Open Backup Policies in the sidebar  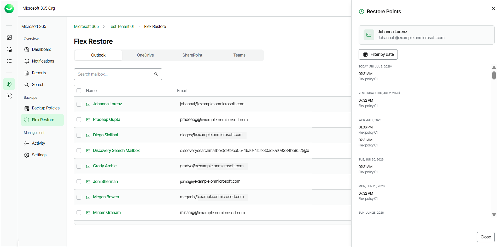(42, 108)
